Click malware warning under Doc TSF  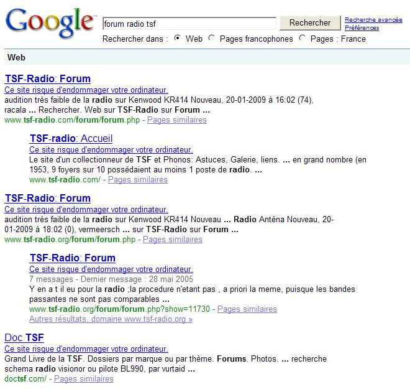click(x=86, y=349)
